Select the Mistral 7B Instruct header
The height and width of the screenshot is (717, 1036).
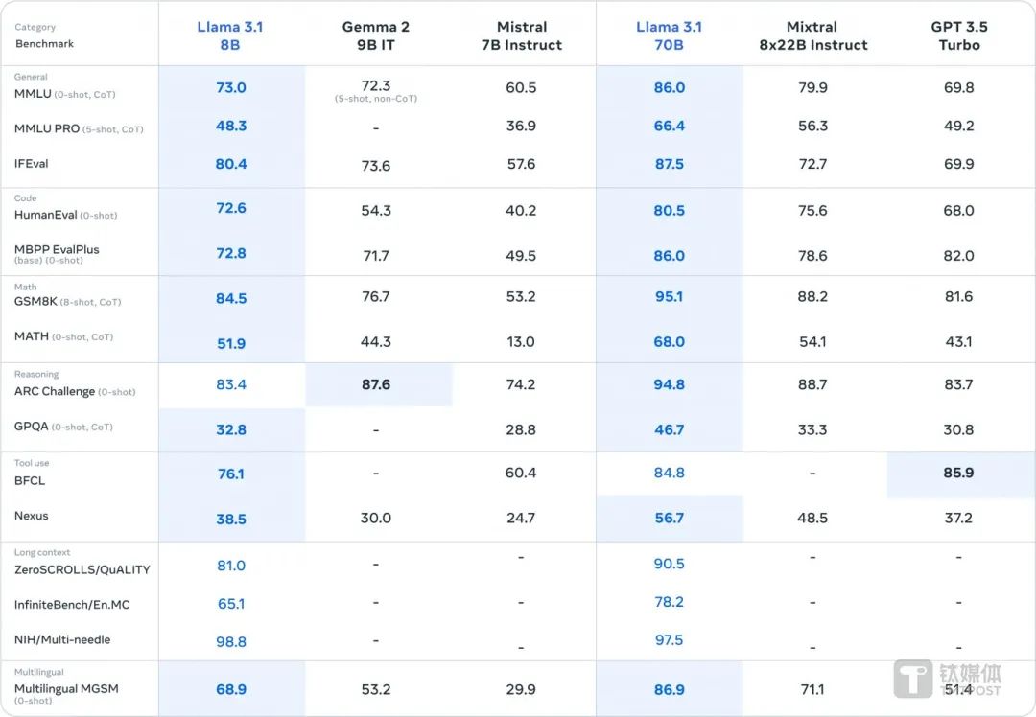(522, 35)
